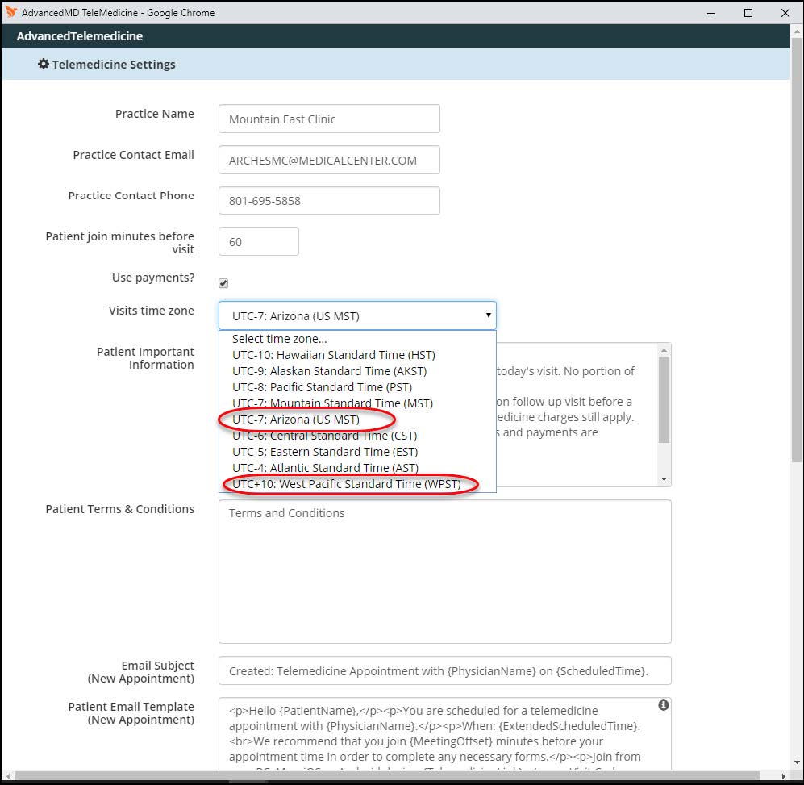The image size is (804, 785).
Task: Choose UTC-6 Central Standard Time option
Action: point(357,436)
